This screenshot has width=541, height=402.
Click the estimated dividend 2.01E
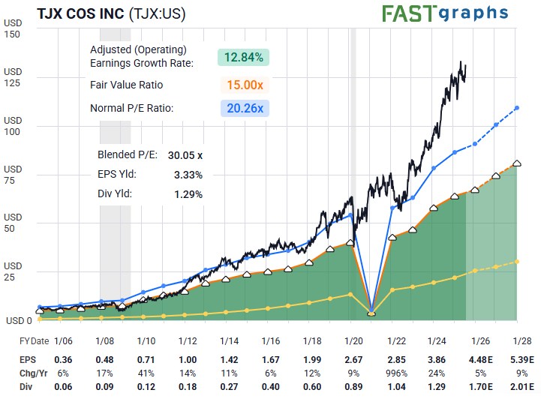(522, 387)
